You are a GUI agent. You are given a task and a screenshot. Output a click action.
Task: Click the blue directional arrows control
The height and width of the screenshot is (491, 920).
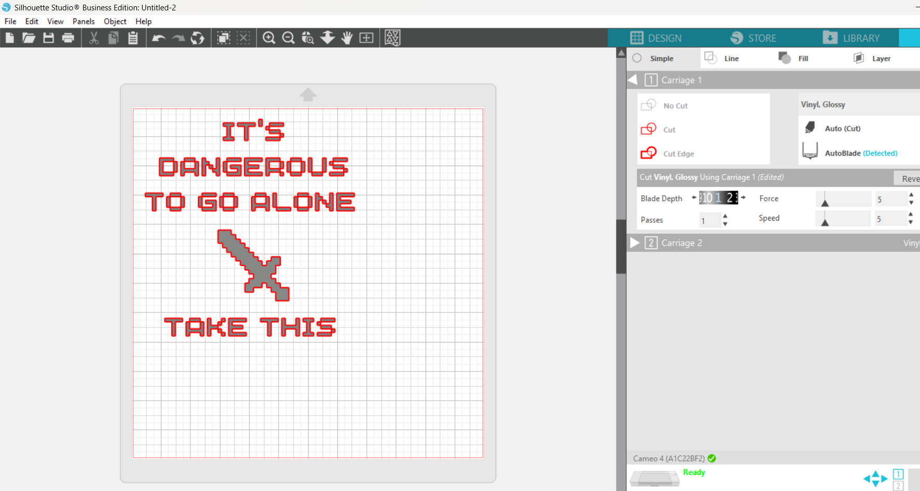pos(875,479)
